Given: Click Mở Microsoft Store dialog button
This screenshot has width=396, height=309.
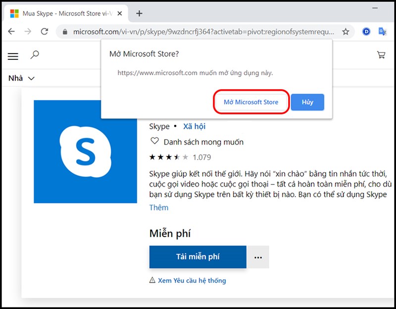Looking at the screenshot, I should 251,102.
